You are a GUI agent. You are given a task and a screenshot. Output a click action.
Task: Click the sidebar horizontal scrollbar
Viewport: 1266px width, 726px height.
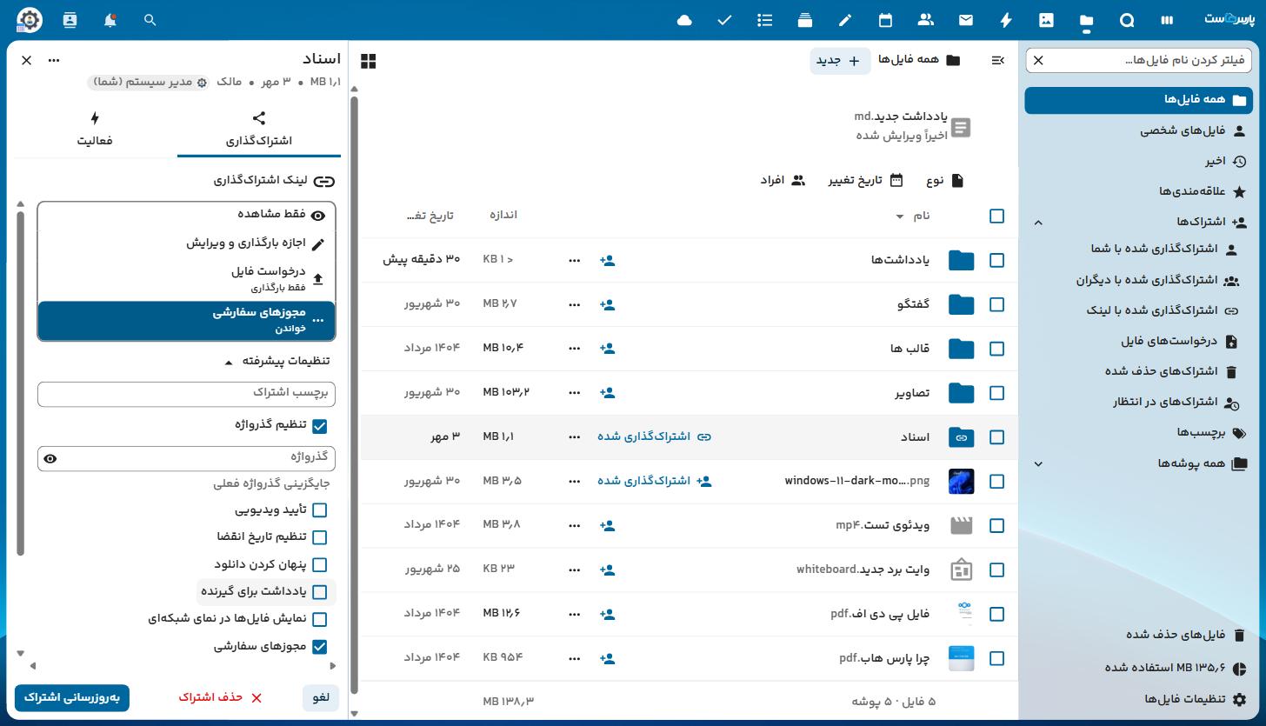(x=183, y=666)
